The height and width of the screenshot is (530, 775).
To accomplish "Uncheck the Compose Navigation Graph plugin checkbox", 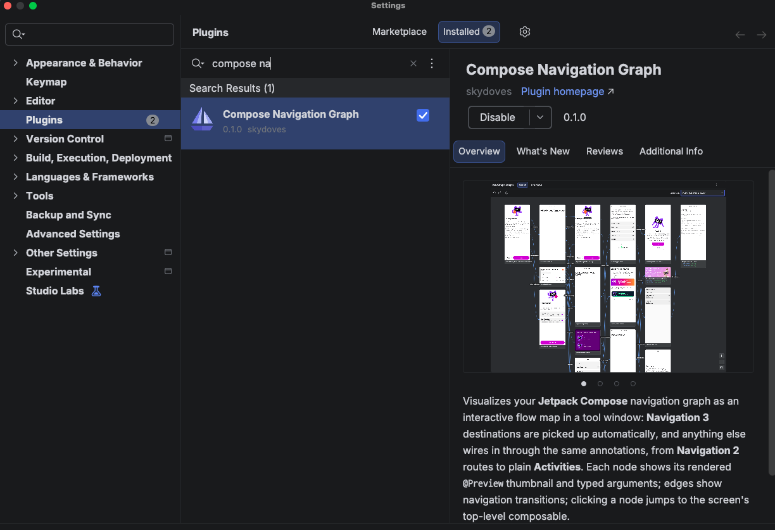I will 423,115.
